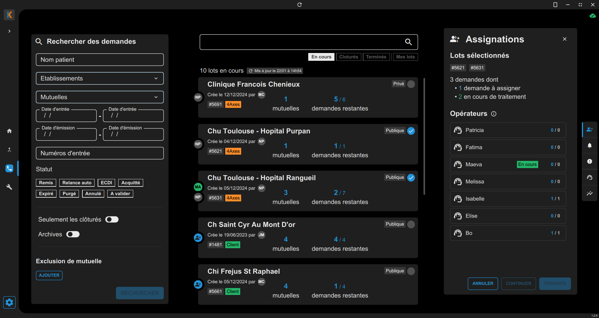Click the #5631 selected lot chip
599x318 pixels.
coord(477,68)
